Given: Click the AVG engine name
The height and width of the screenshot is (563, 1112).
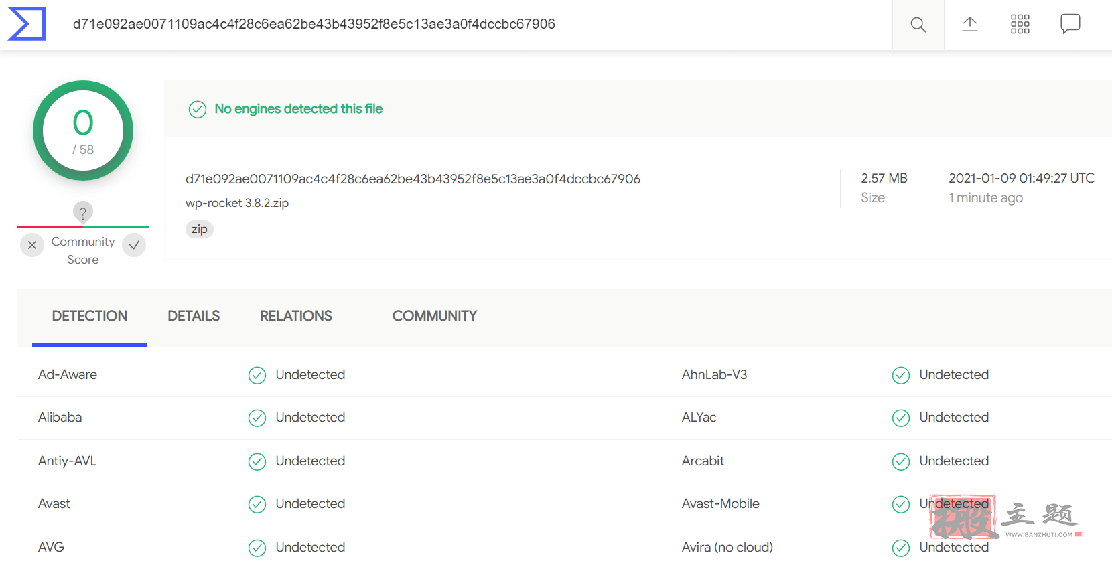Looking at the screenshot, I should (x=52, y=547).
